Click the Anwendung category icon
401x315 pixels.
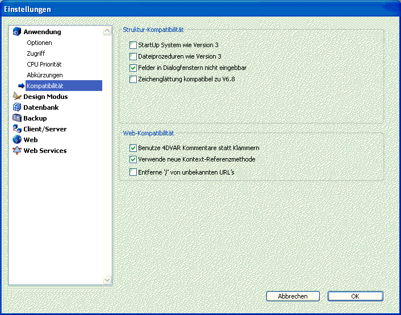16,32
